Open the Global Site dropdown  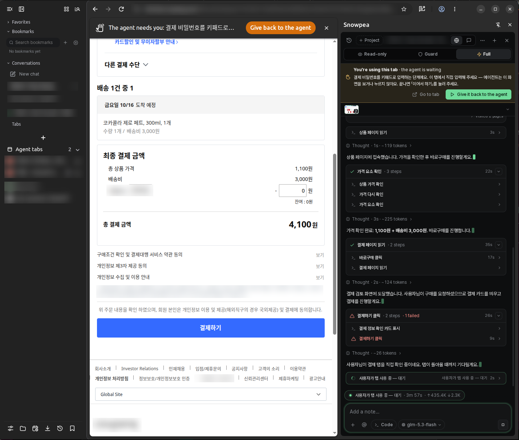tap(211, 394)
